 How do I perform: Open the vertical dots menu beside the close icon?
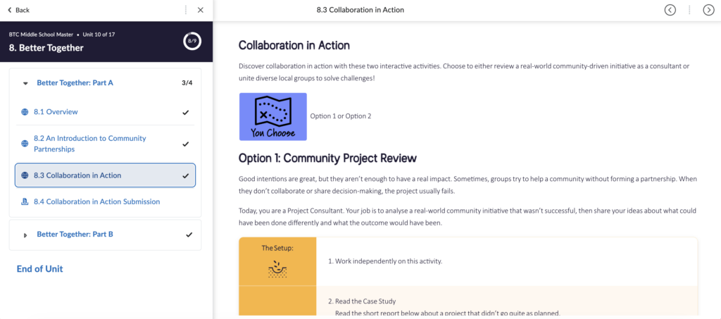tap(186, 10)
